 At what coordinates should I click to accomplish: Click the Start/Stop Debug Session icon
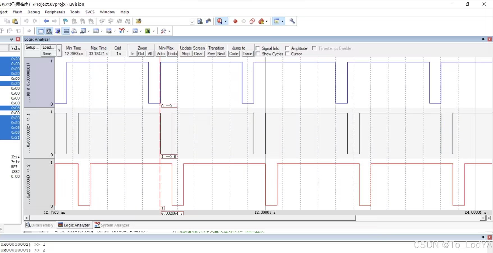coord(220,21)
